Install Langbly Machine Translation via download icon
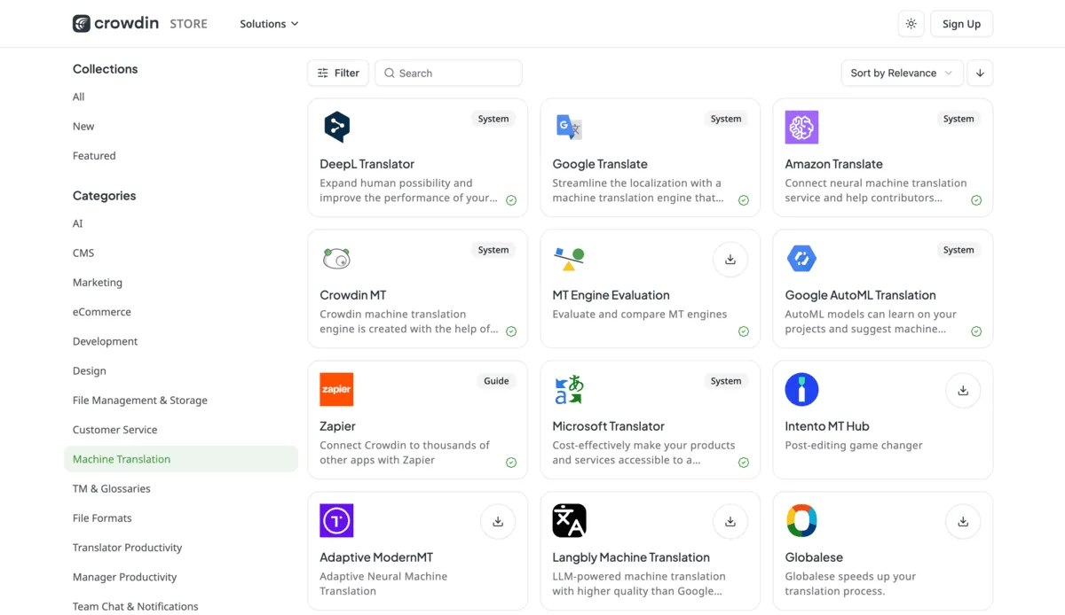The image size is (1065, 615). pos(730,522)
